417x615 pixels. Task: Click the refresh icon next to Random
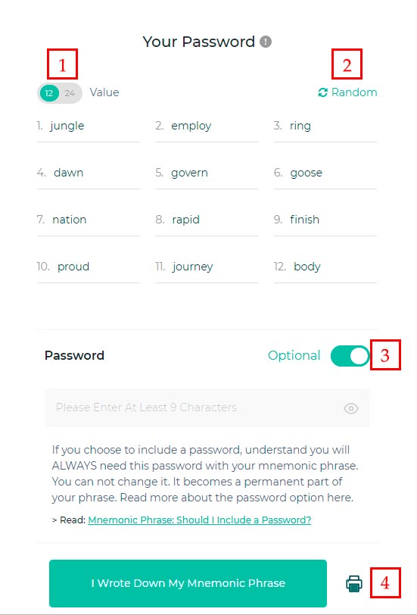[x=322, y=92]
